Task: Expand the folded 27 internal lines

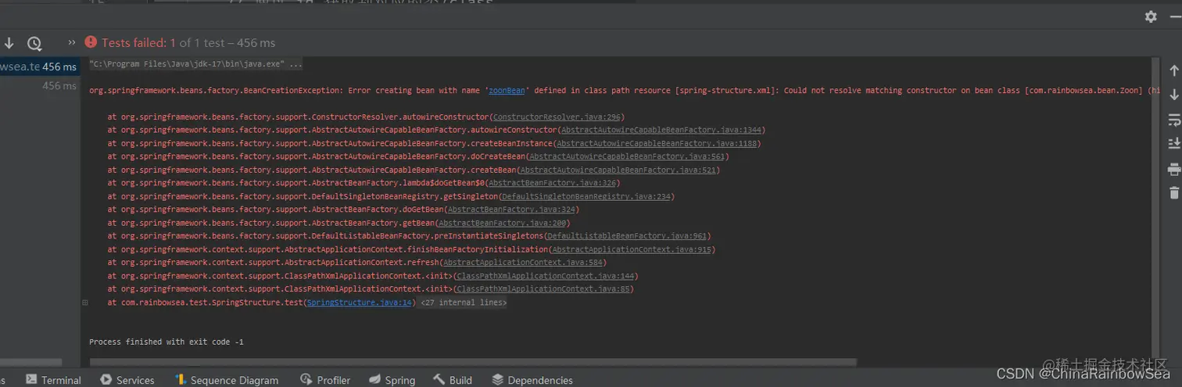Action: click(464, 303)
